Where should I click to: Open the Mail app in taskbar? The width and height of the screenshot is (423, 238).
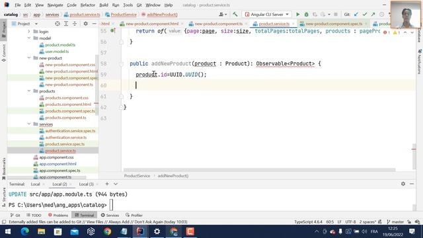[x=75, y=231]
